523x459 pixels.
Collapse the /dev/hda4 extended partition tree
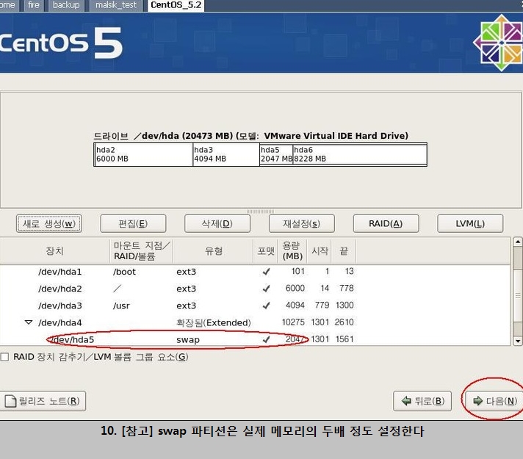point(29,322)
